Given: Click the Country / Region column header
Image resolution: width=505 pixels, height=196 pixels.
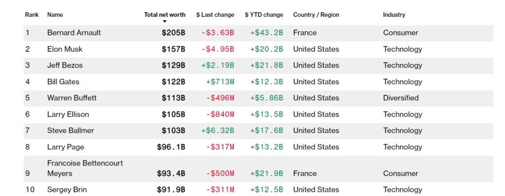Looking at the screenshot, I should pyautogui.click(x=316, y=15).
